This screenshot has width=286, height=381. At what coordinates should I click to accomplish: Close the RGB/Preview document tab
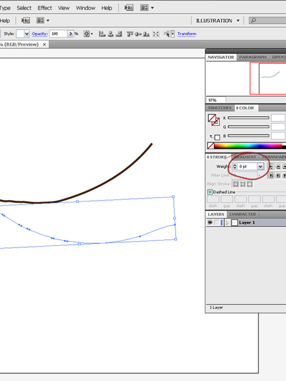(x=44, y=44)
